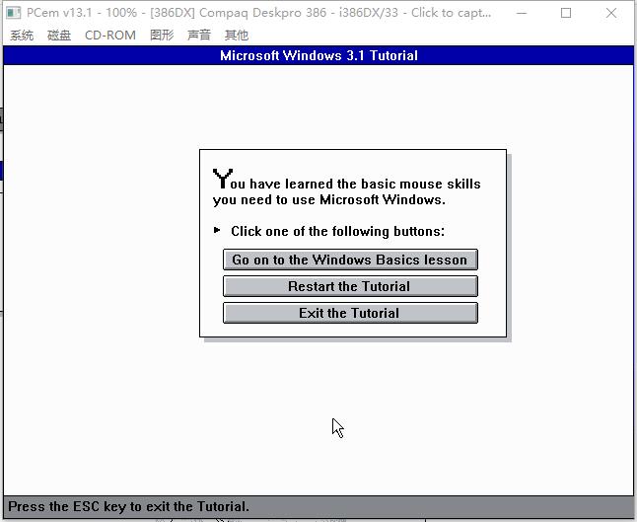This screenshot has width=637, height=522.
Task: Click the 'Press the ESC key' status text
Action: (x=128, y=506)
